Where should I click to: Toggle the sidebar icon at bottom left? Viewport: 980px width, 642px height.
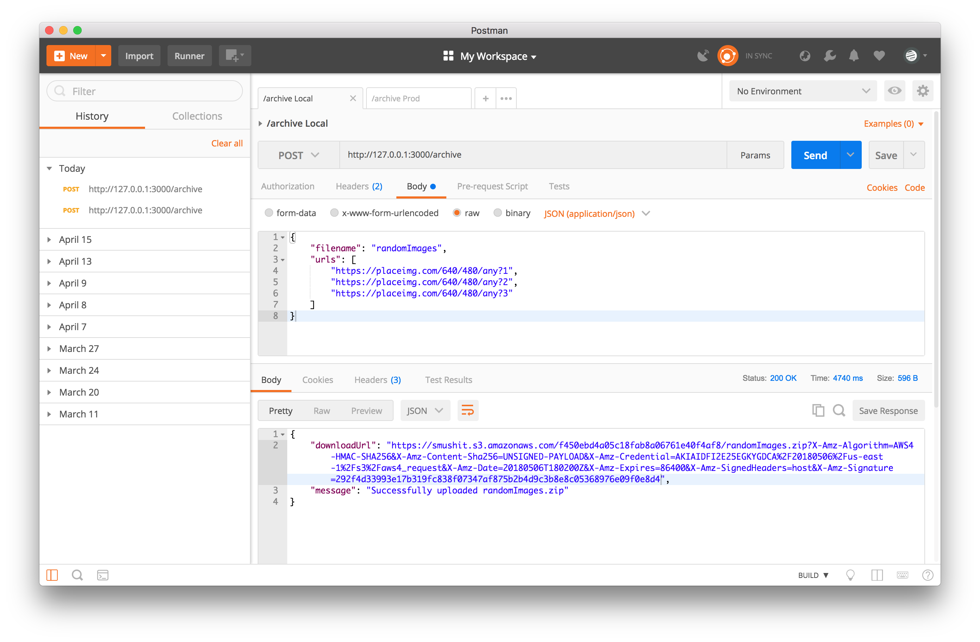pyautogui.click(x=52, y=575)
